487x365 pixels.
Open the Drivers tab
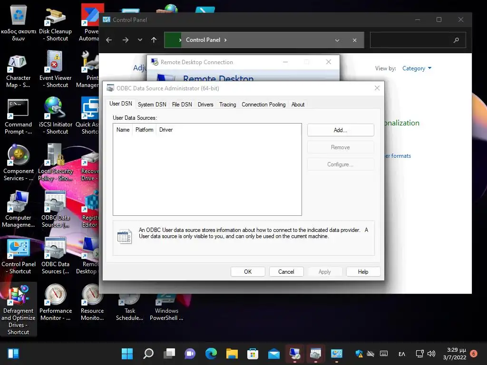[x=205, y=105]
